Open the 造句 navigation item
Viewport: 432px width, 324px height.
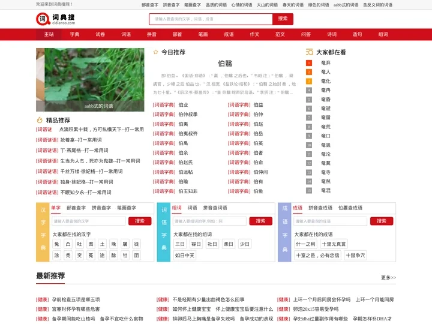[x=357, y=34]
